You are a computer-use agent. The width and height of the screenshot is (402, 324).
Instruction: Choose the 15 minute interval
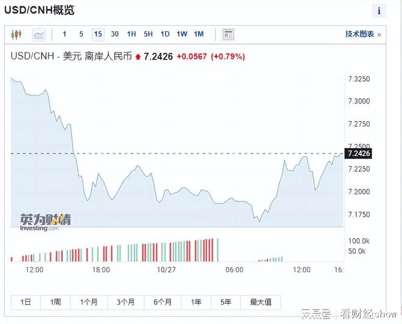click(x=98, y=34)
